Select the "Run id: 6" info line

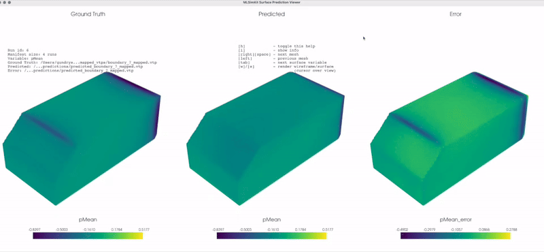click(x=18, y=50)
